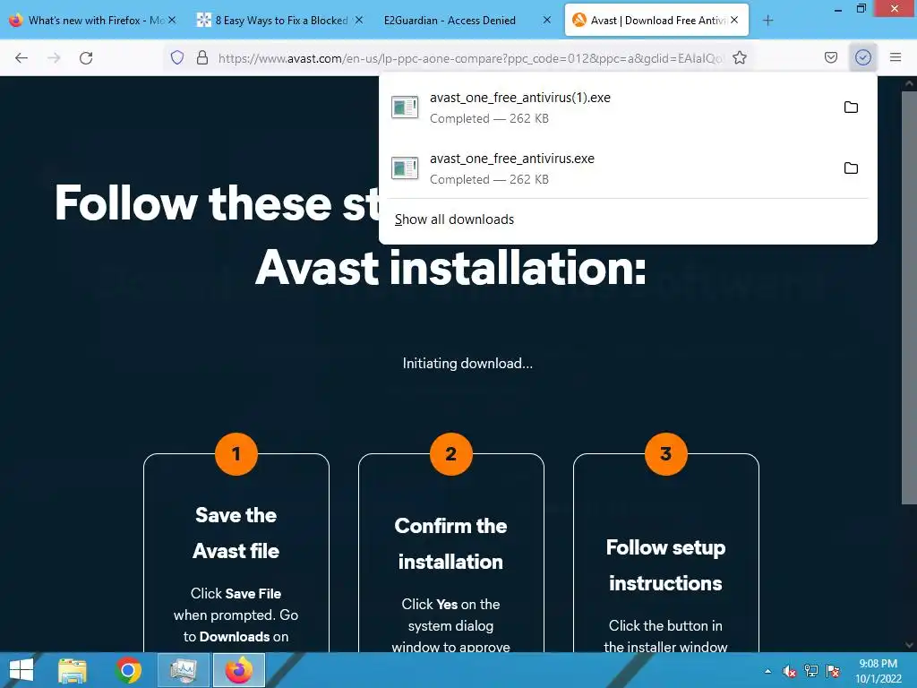Click step 1 orange badge
Viewport: 917px width, 688px height.
pyautogui.click(x=236, y=454)
